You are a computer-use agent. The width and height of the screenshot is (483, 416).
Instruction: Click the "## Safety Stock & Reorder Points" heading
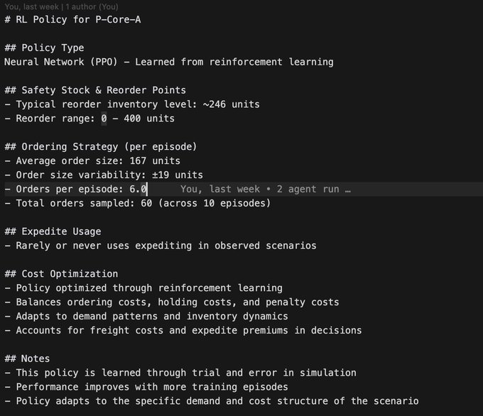(x=95, y=90)
